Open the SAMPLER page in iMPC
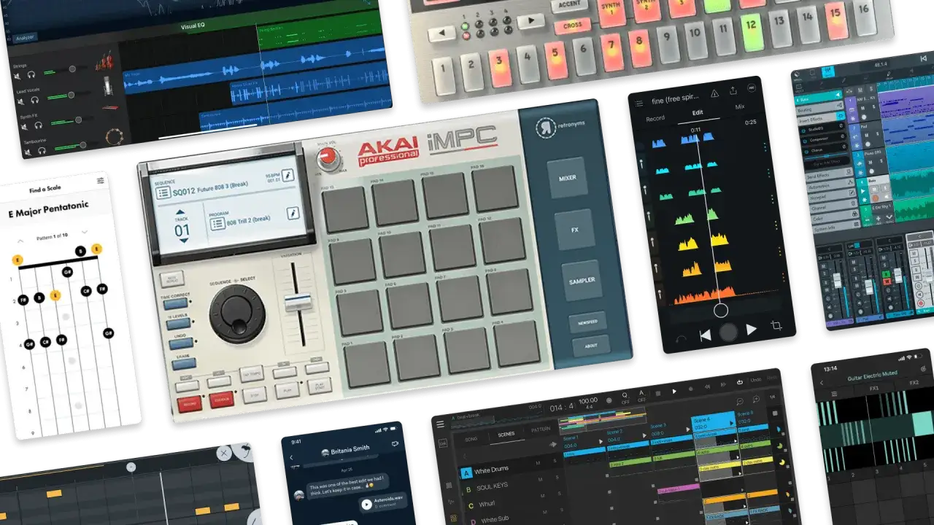 (582, 280)
